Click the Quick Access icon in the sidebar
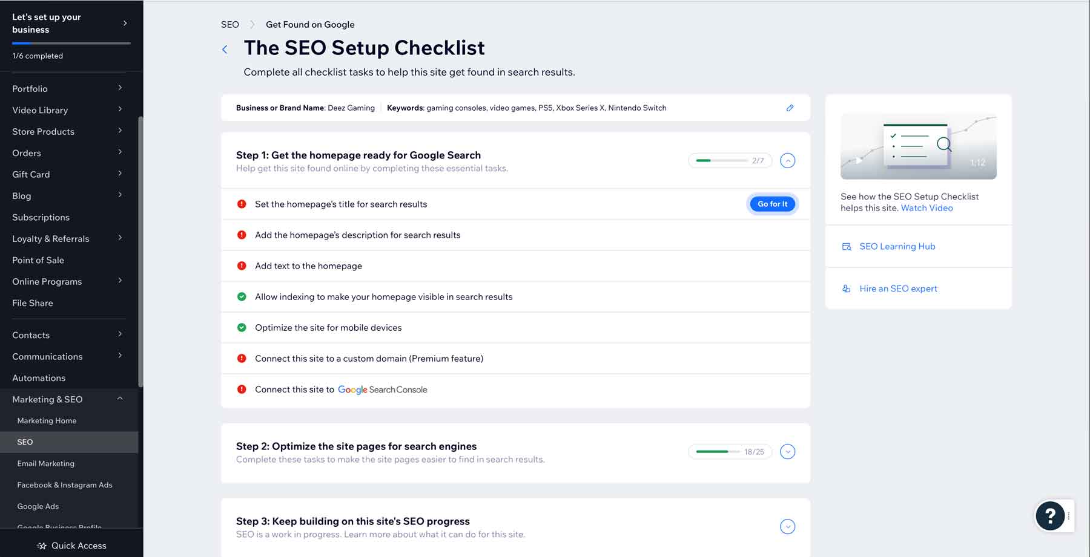The height and width of the screenshot is (557, 1090). [40, 545]
